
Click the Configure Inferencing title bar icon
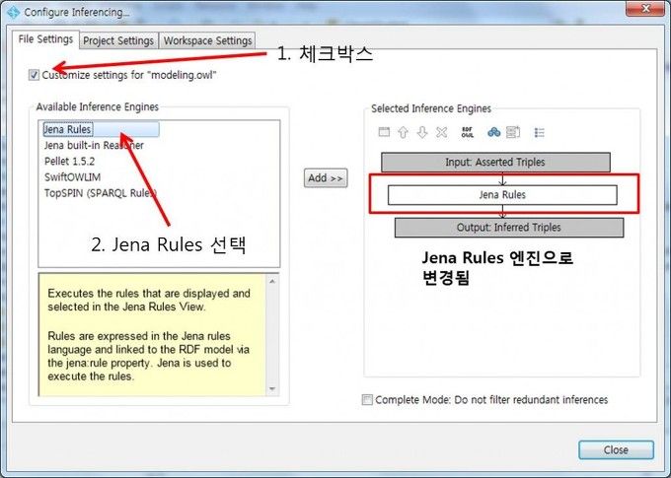point(14,13)
